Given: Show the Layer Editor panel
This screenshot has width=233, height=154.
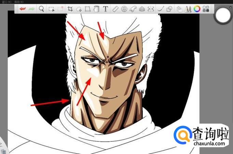Looking at the screenshot, I should point(179,9).
